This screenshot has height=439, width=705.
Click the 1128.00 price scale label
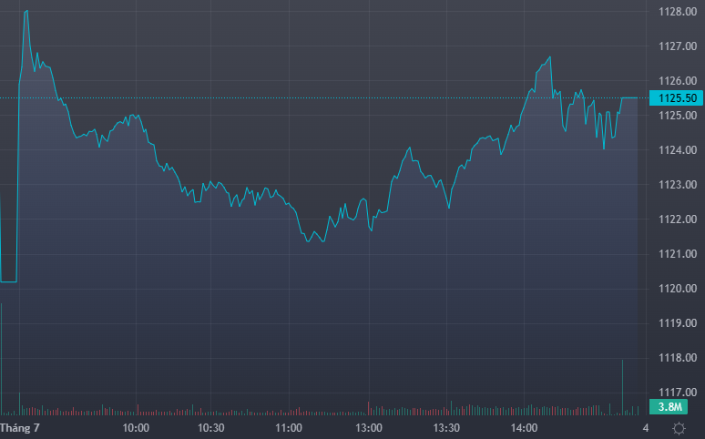(676, 12)
